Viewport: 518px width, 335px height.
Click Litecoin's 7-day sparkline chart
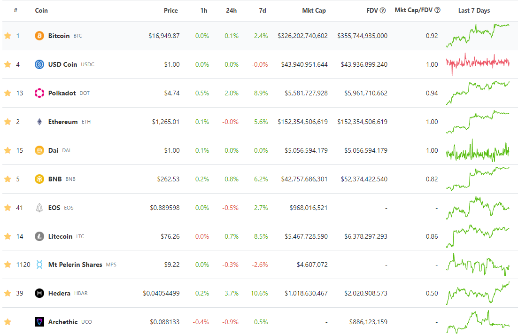click(478, 236)
